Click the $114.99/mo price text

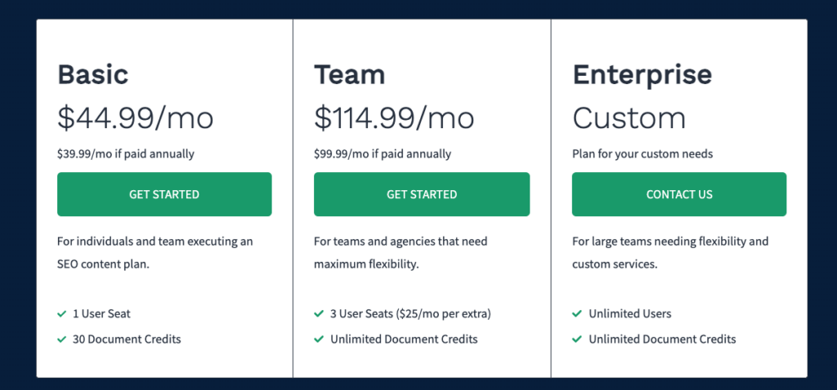point(394,117)
